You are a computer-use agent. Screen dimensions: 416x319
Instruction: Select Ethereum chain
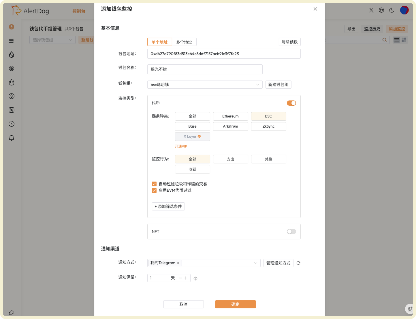click(231, 116)
